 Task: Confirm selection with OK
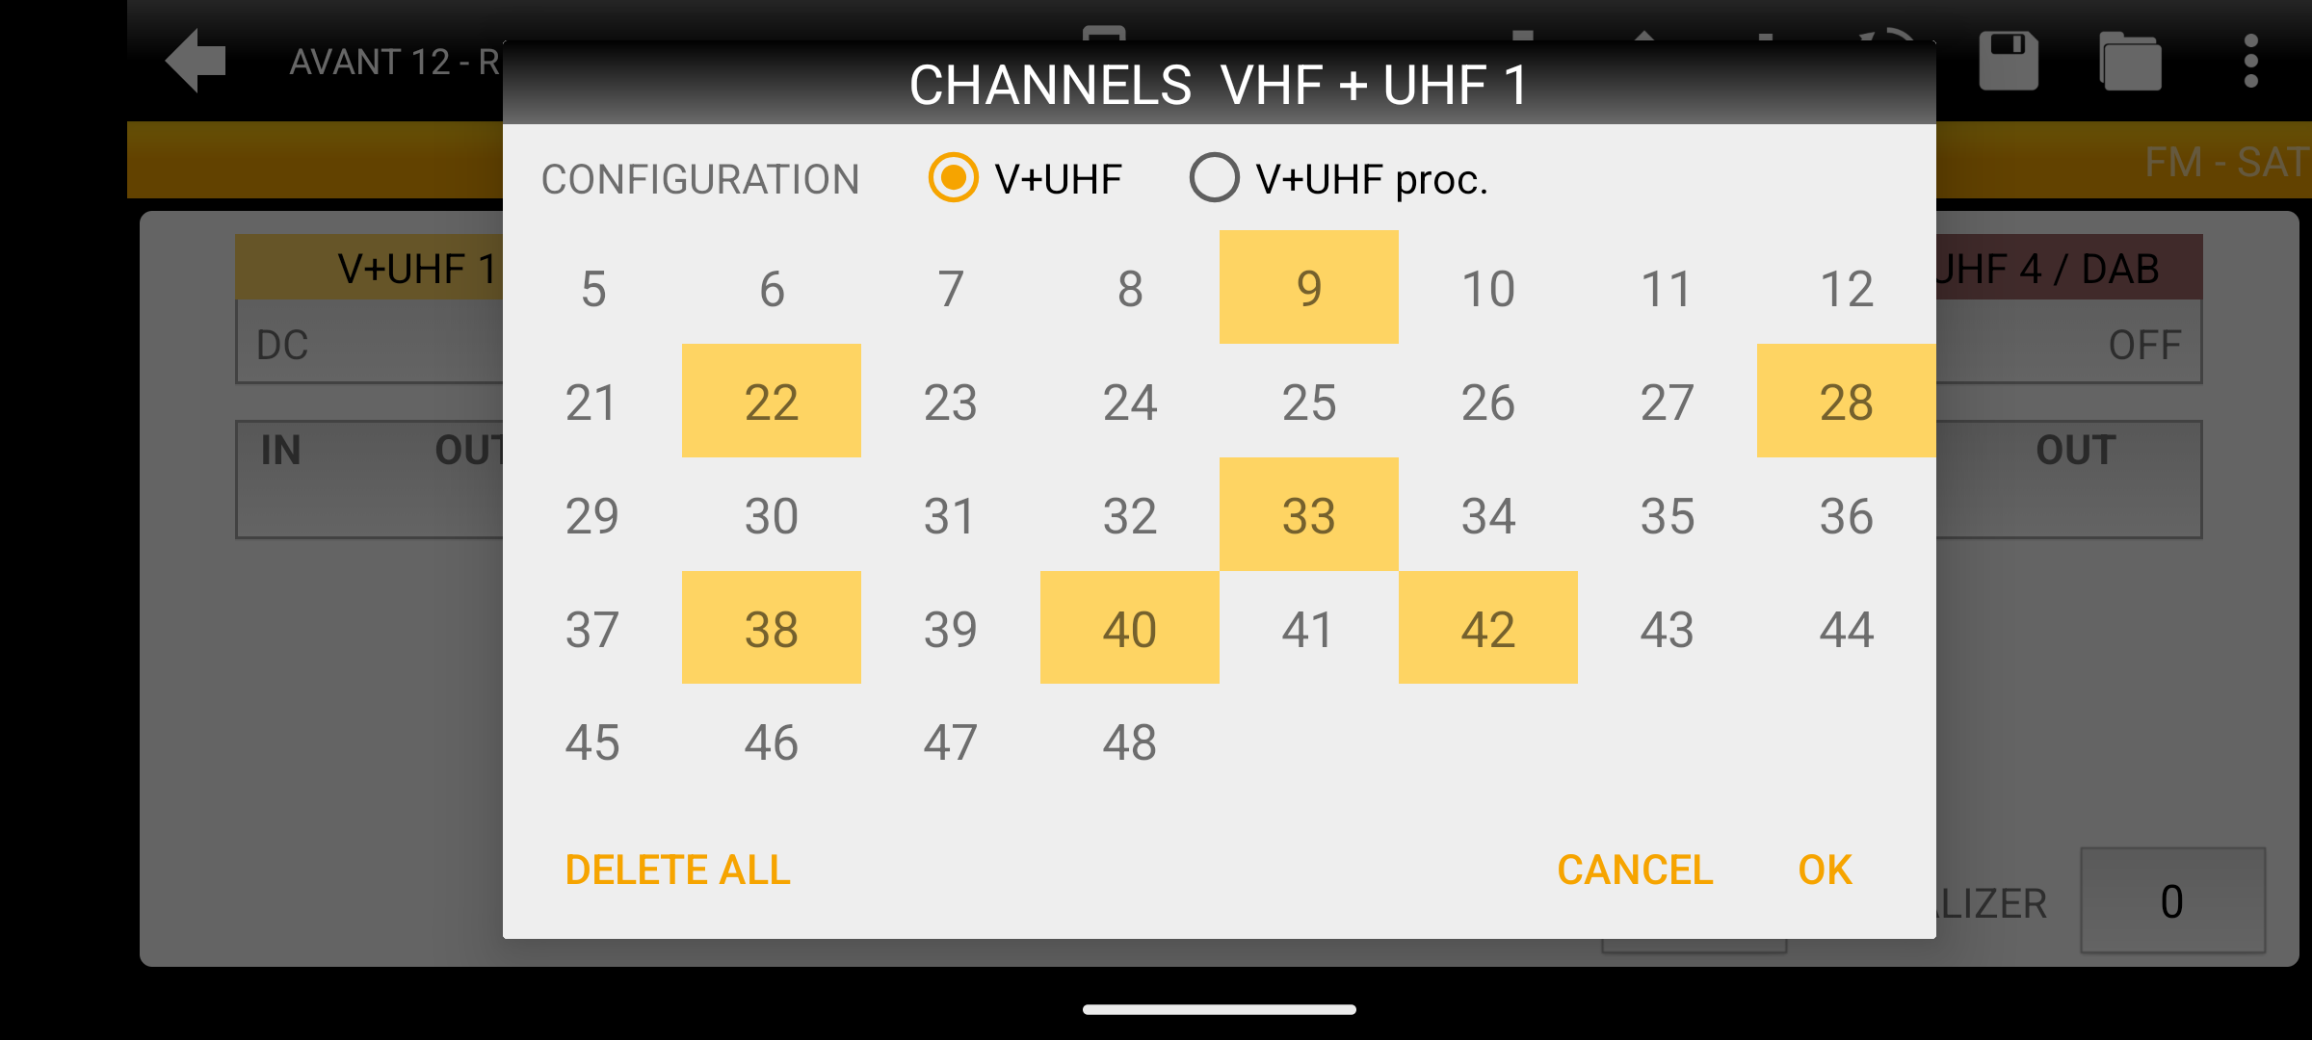point(1825,870)
